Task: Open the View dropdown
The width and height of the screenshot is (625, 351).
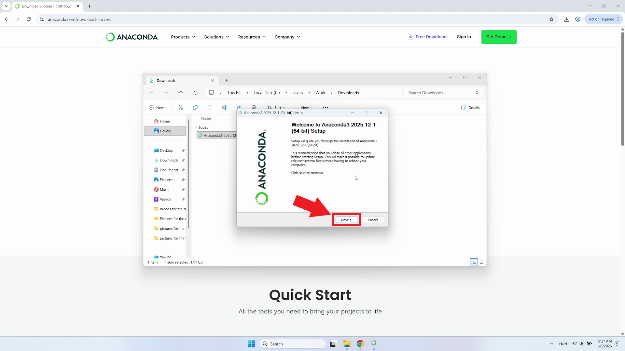Action: (303, 107)
